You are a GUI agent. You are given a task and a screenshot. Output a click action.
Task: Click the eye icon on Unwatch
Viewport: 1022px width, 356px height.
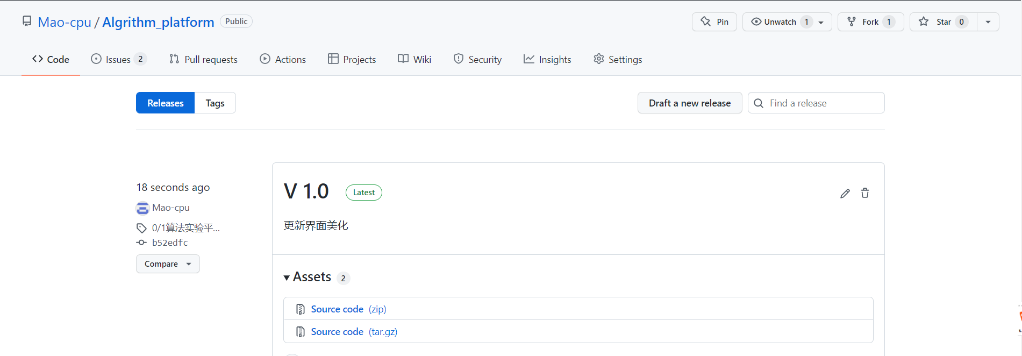pyautogui.click(x=756, y=22)
